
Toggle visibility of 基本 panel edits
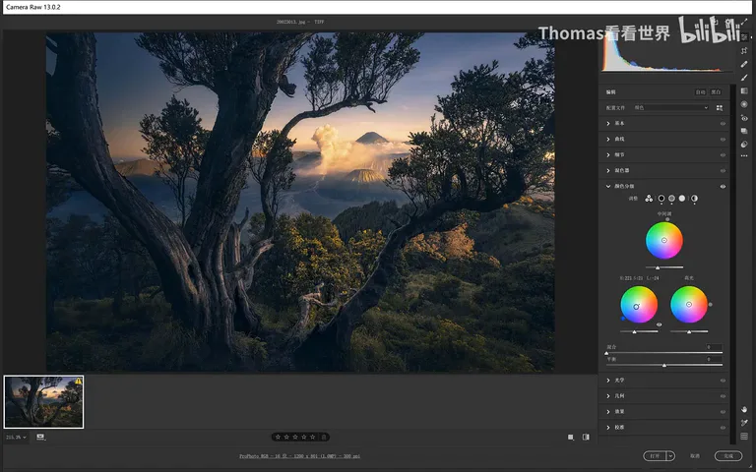723,123
